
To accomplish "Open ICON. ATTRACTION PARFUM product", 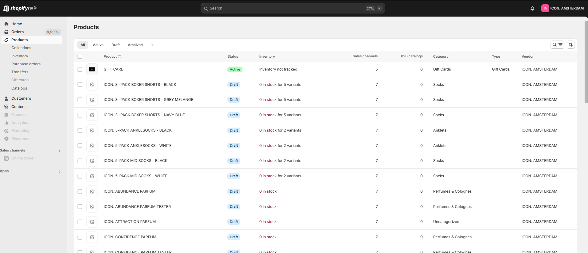I will click(x=130, y=222).
